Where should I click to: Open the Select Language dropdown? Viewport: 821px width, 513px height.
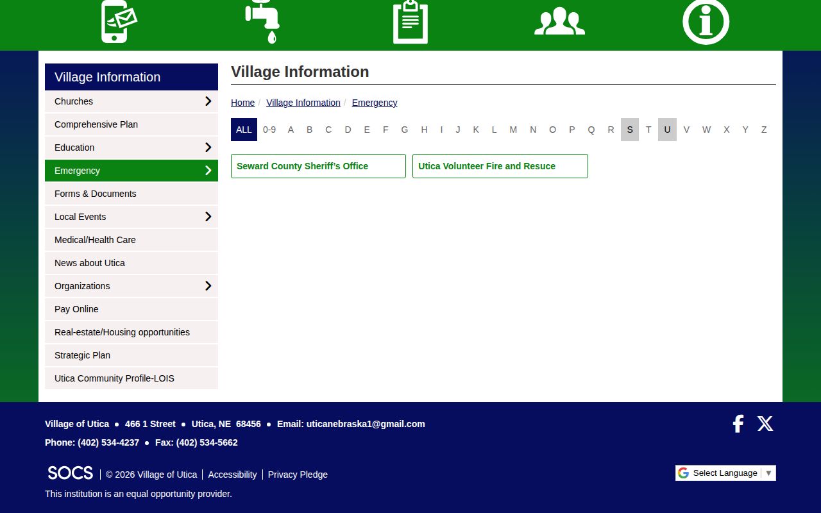[725, 473]
